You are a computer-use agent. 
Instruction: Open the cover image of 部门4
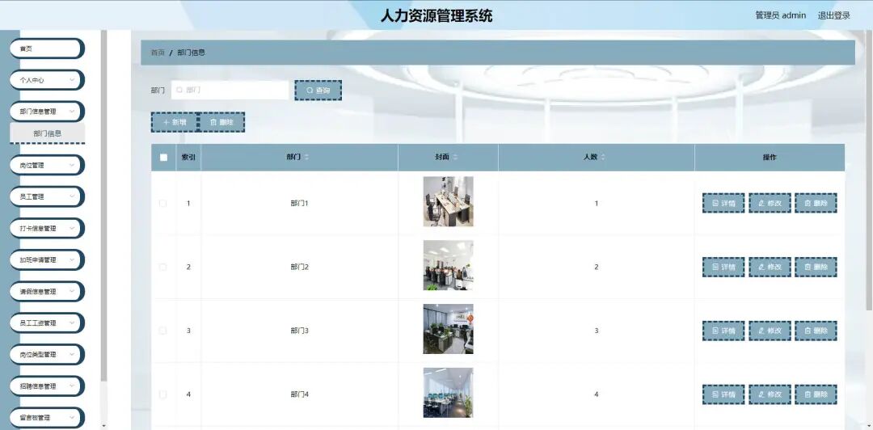[448, 393]
